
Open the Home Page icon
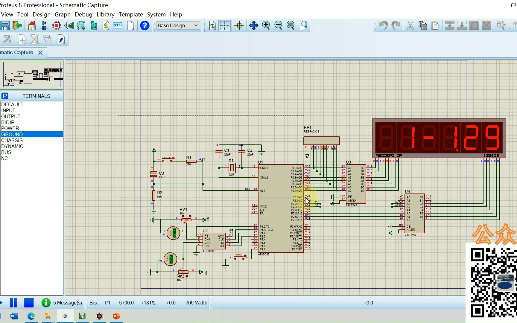32,25
